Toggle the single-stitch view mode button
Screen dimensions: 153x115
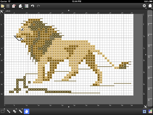coord(144,112)
